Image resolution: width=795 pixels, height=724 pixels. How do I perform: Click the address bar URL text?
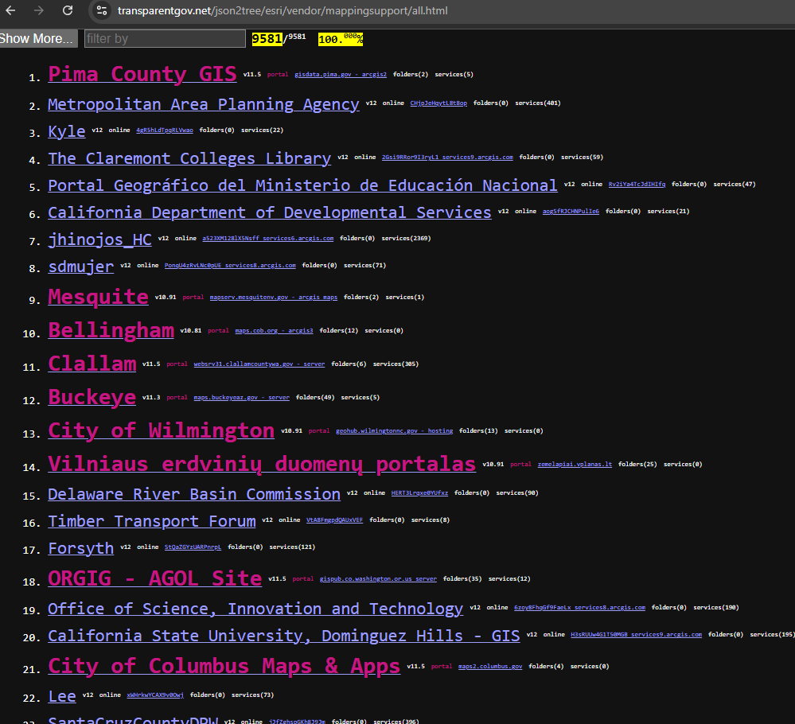pos(283,10)
